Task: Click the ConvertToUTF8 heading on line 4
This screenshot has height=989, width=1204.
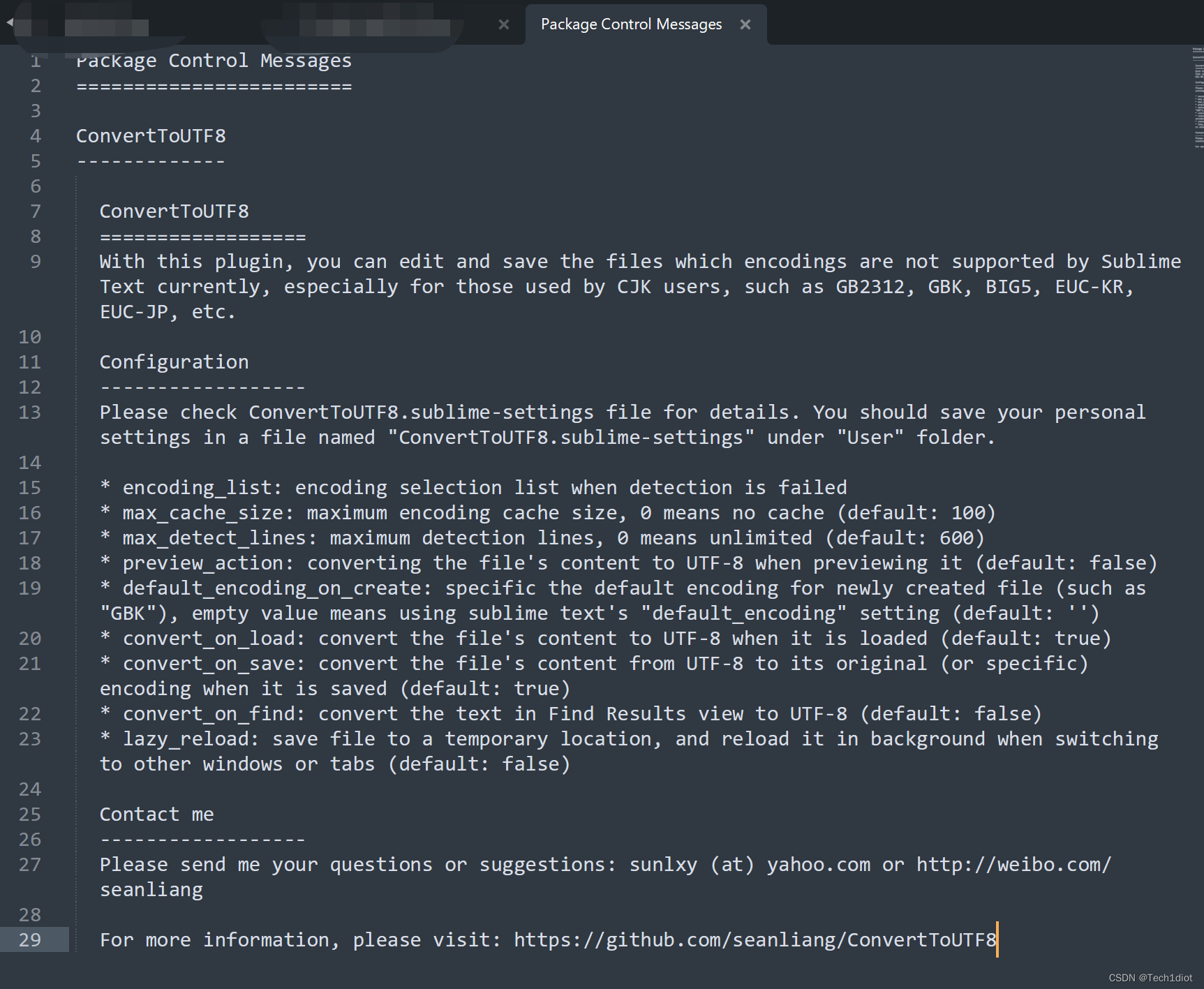Action: (x=151, y=135)
